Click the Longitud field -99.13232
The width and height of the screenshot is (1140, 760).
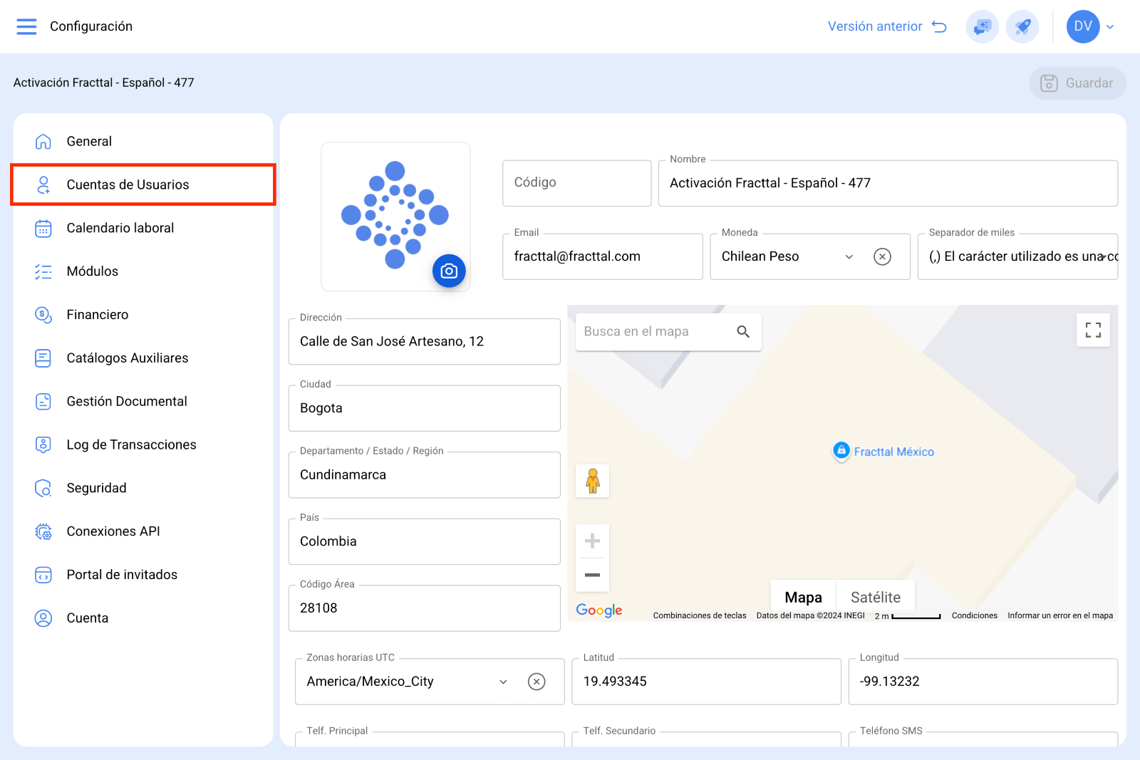tap(983, 682)
